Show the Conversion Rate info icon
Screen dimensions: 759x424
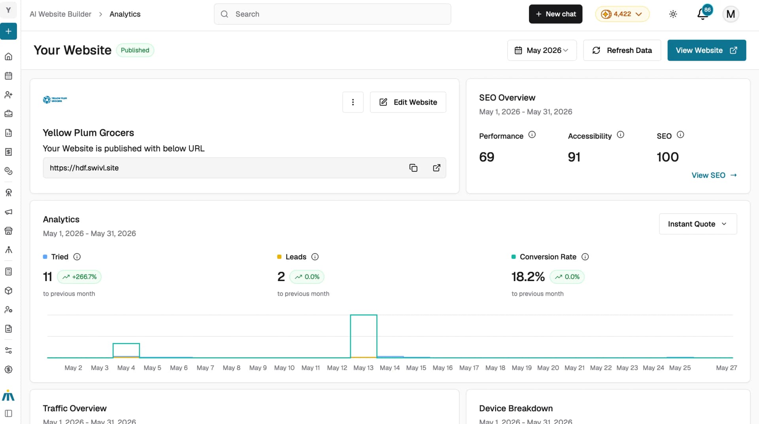coord(585,257)
